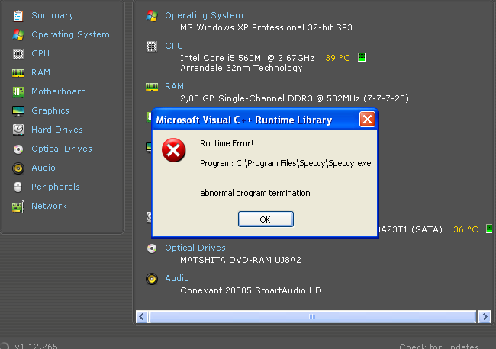This screenshot has width=496, height=349.
Task: Click the RAM heading link in summary
Action: point(174,86)
